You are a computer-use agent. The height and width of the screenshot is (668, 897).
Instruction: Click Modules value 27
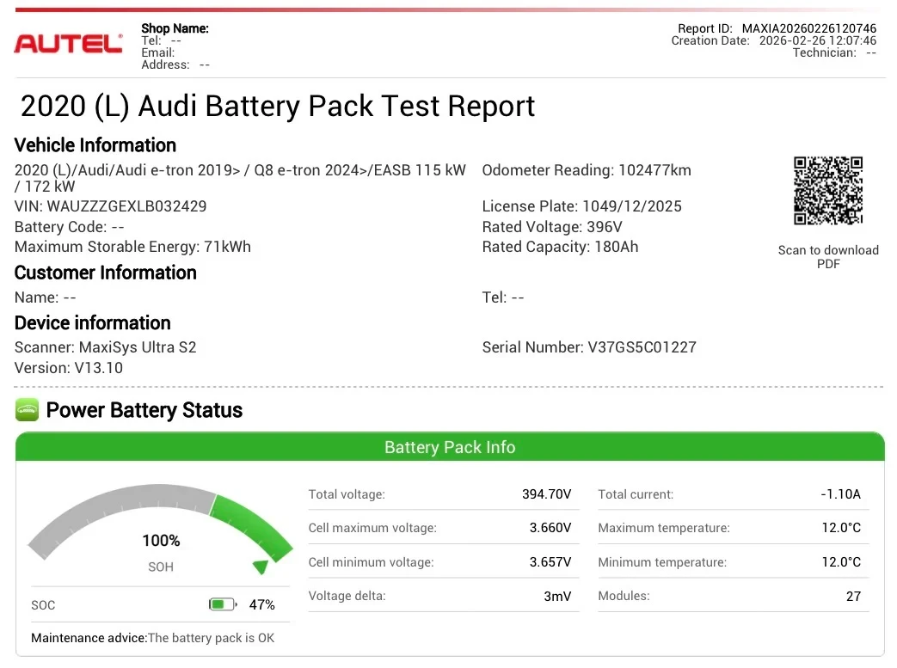pyautogui.click(x=853, y=596)
